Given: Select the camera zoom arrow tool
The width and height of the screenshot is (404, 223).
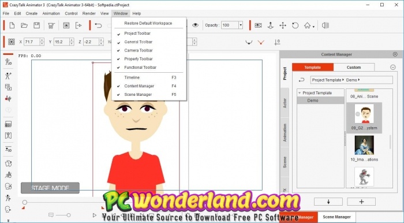Looking at the screenshot, I should (x=270, y=25).
